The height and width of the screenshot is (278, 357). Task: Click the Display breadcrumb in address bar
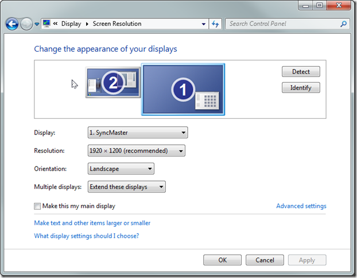[x=71, y=24]
